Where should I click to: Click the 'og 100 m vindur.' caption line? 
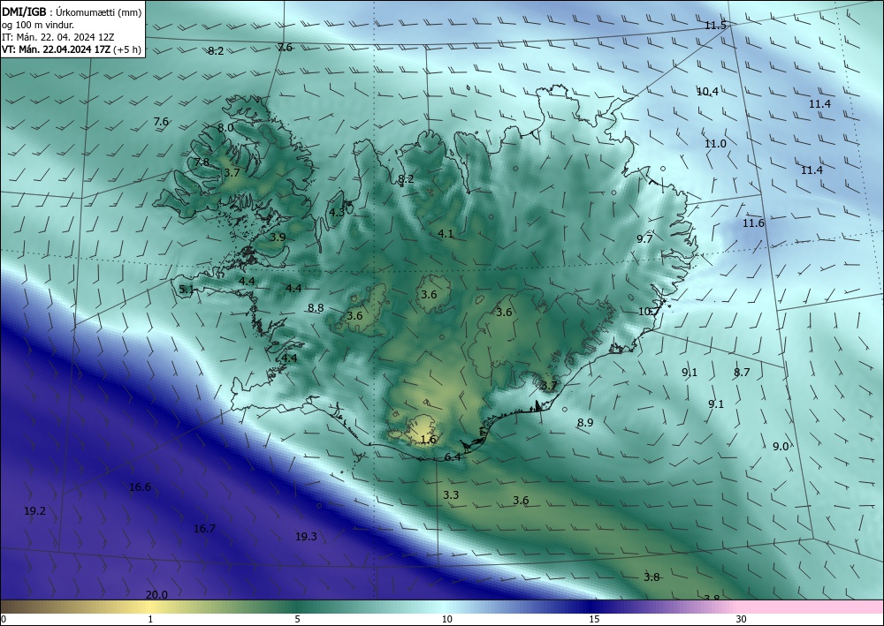pyautogui.click(x=38, y=24)
